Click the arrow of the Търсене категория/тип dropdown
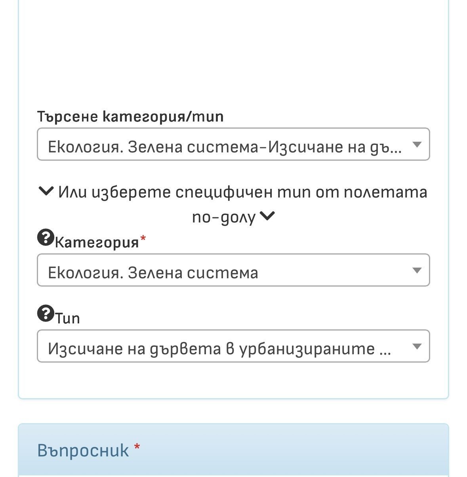Viewport: 467px width, 477px height. tap(416, 144)
